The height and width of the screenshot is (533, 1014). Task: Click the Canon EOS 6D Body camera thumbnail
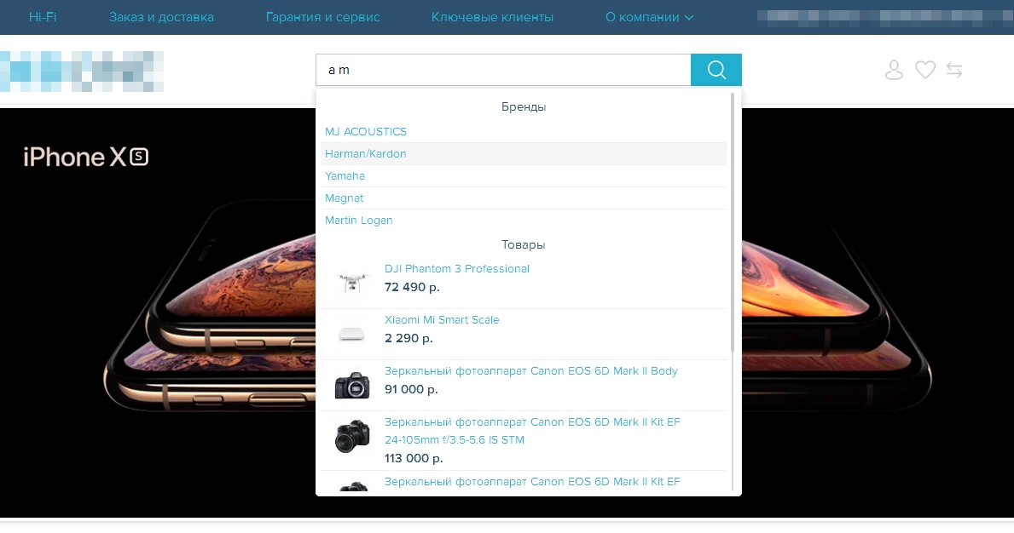(352, 385)
